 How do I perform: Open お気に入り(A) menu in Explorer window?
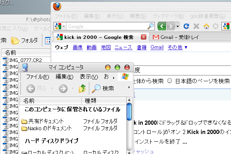(14, 28)
